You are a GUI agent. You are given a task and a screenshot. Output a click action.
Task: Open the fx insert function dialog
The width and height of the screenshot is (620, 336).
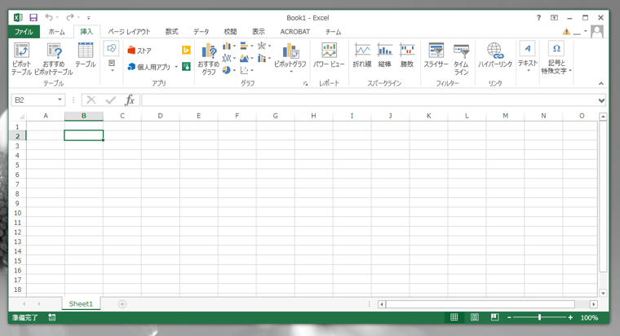click(x=130, y=100)
